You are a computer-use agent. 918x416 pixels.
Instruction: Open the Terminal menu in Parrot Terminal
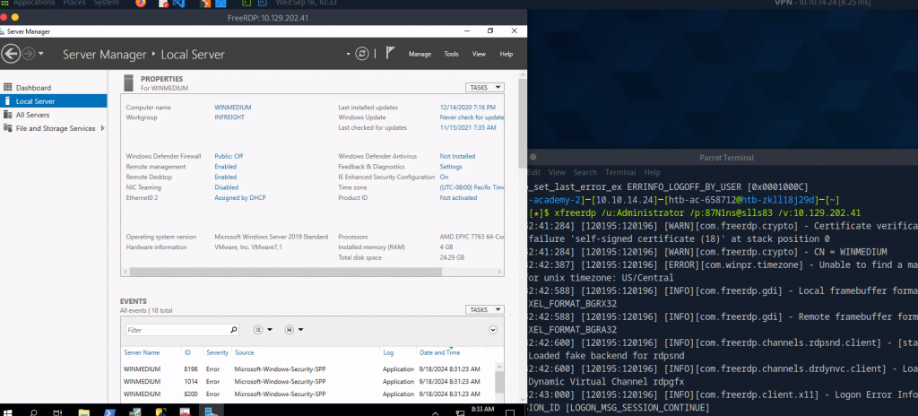(620, 173)
